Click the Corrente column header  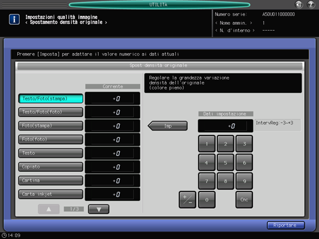point(113,86)
